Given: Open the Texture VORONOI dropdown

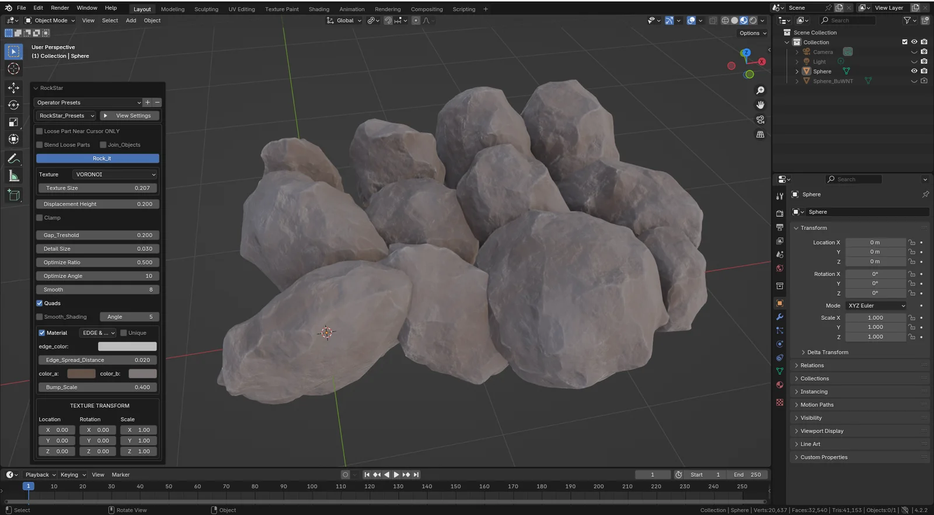Looking at the screenshot, I should pyautogui.click(x=115, y=174).
